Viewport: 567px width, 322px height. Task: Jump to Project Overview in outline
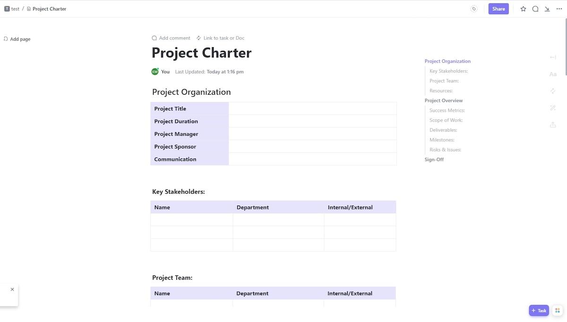pyautogui.click(x=444, y=100)
